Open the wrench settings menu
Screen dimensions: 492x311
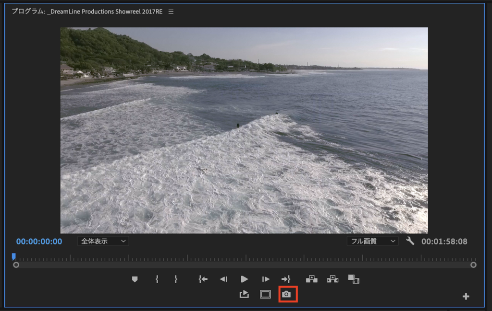coord(410,241)
